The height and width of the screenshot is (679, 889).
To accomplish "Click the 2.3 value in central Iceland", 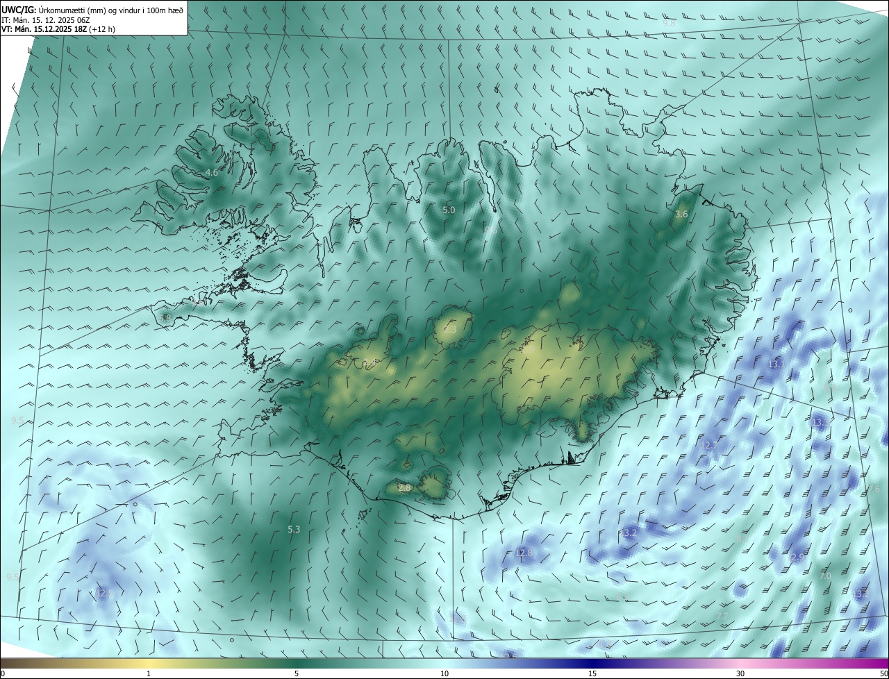I will tap(450, 330).
